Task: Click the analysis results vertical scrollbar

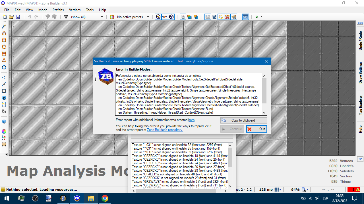Action: (x=230, y=166)
